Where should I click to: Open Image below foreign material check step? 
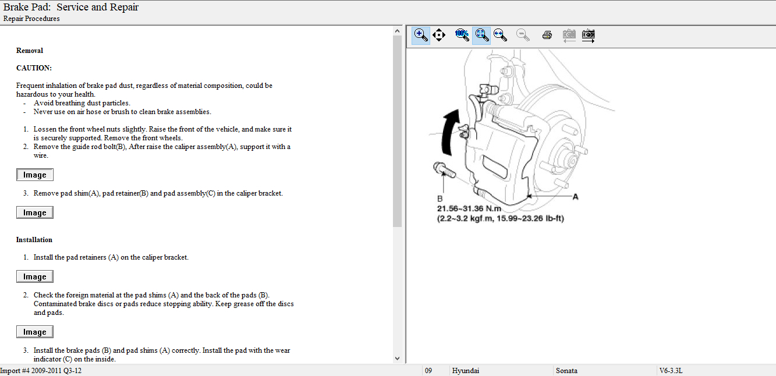(35, 332)
